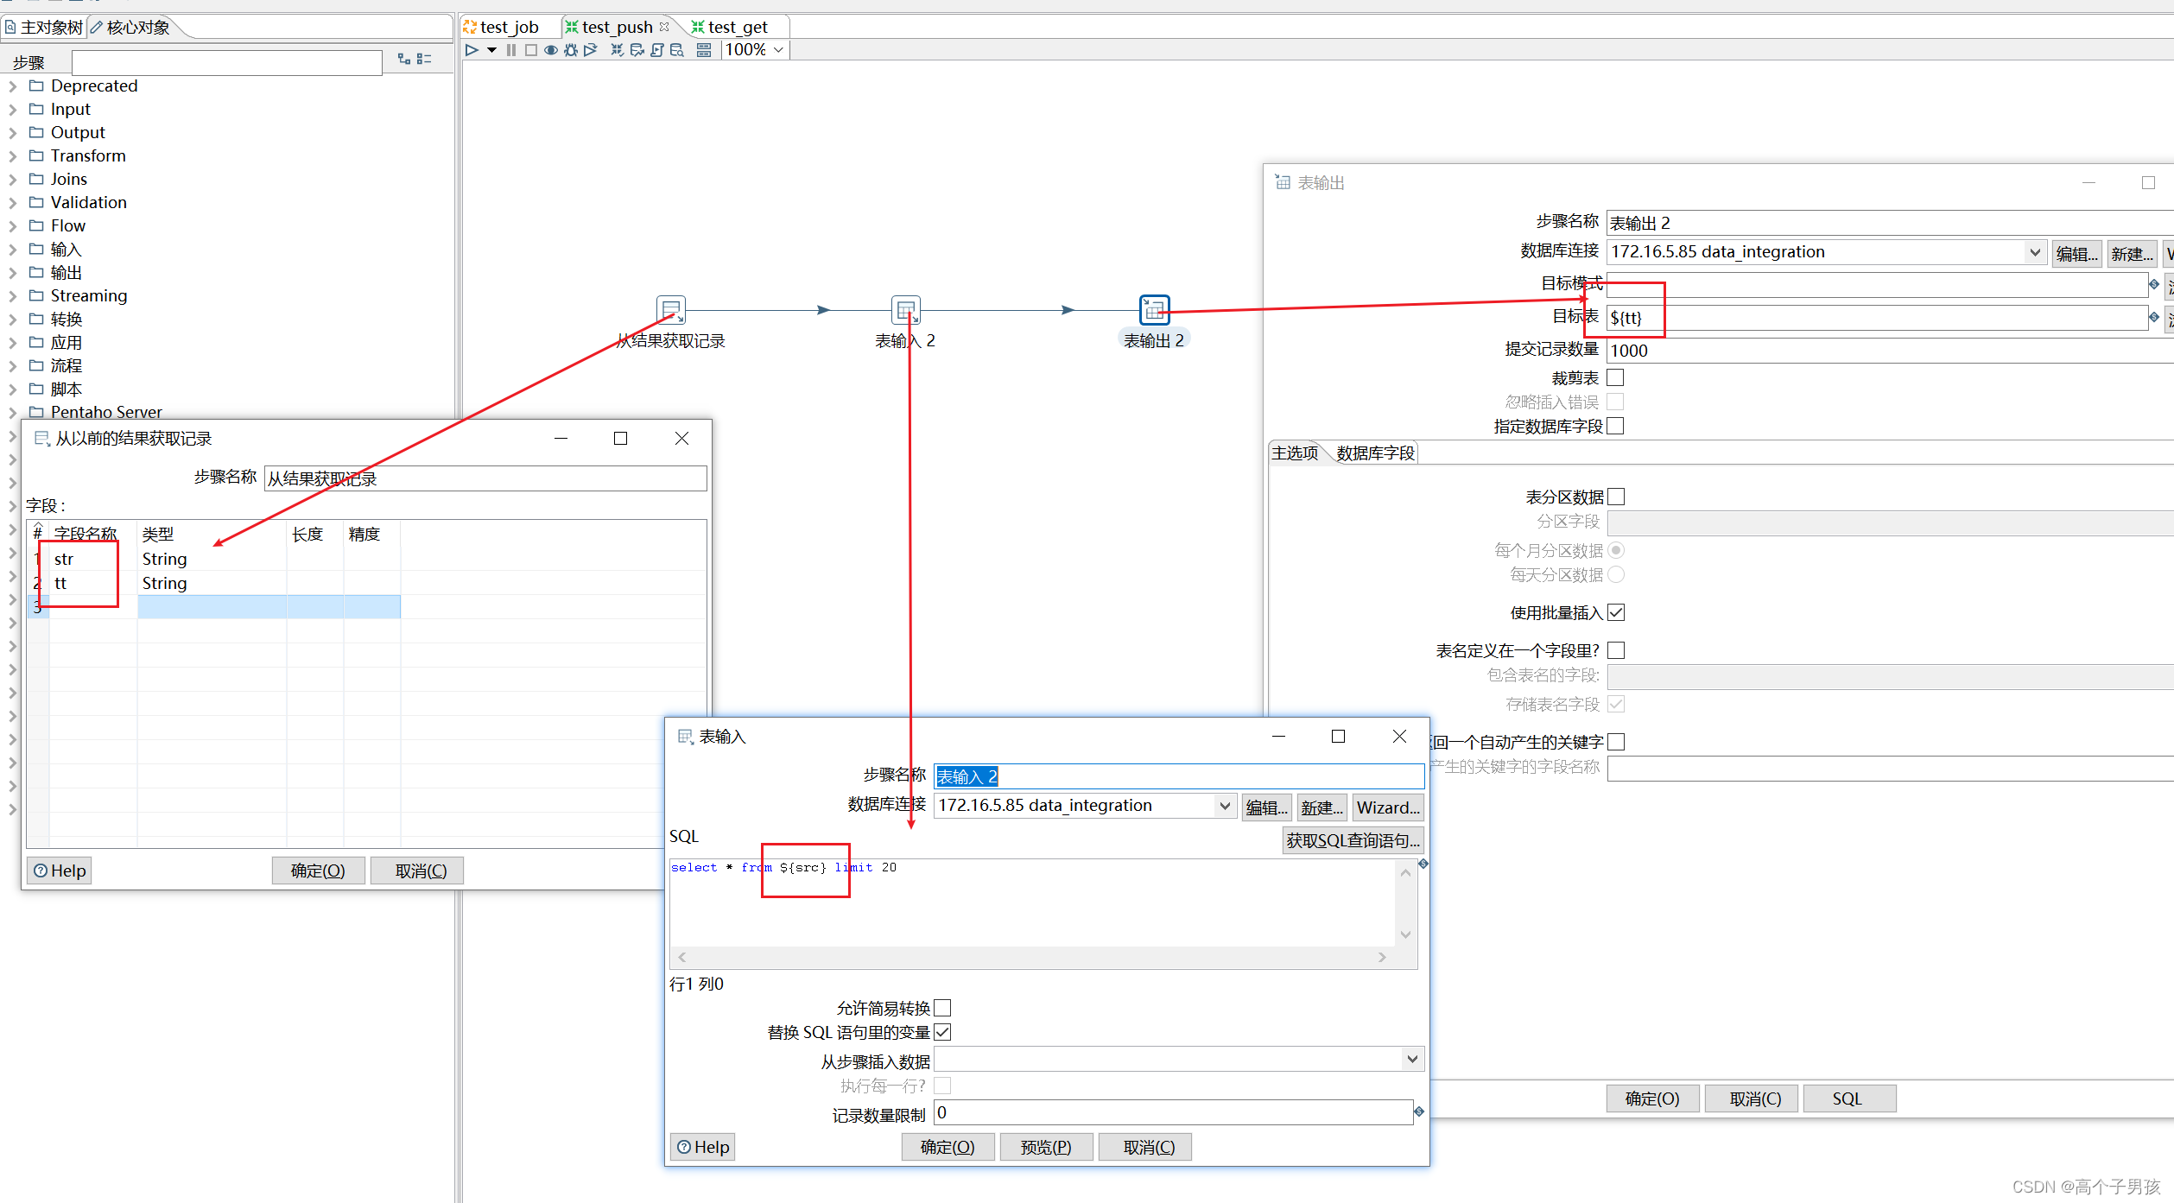Open the 数据库字段 tab
Image resolution: width=2174 pixels, height=1203 pixels.
click(x=1375, y=453)
